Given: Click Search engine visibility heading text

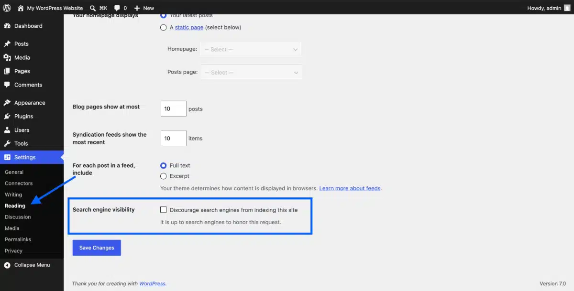Looking at the screenshot, I should [x=104, y=210].
